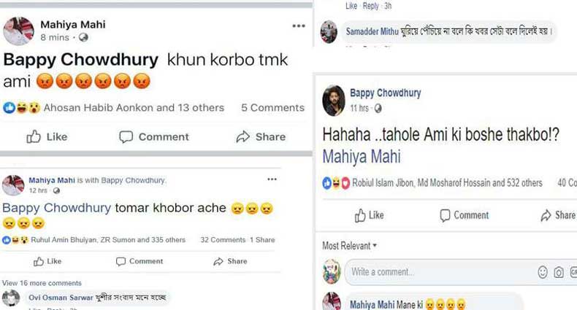Click inside 'Write a comment...' field
577x310 pixels.
[x=438, y=272]
